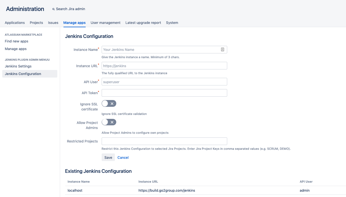Open the Issues tab

[x=53, y=23]
